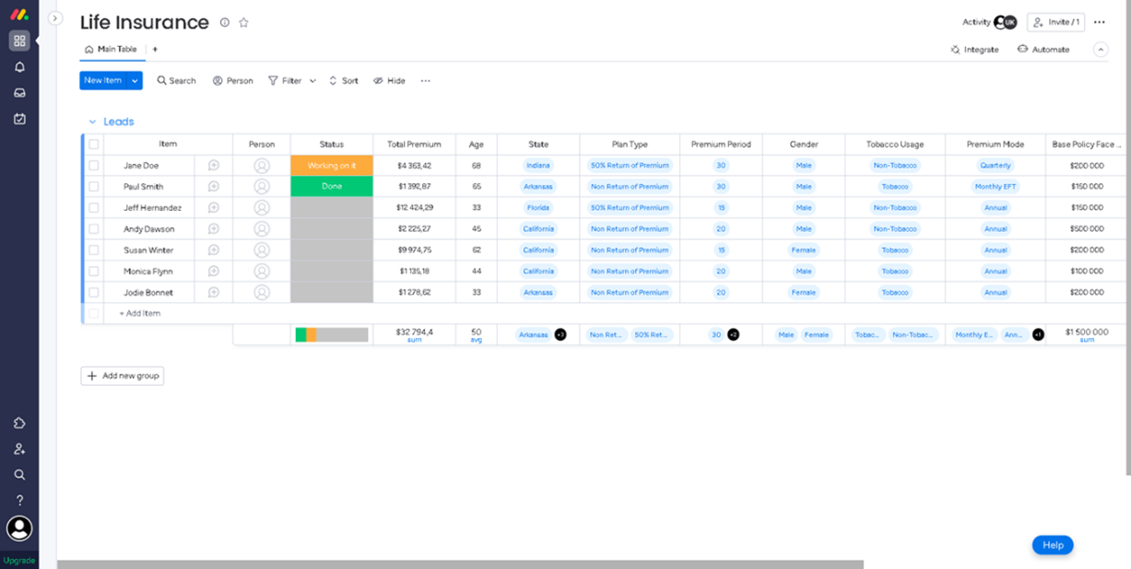Assign person for Jodie Bonnet row
Viewport: 1131px width, 569px height.
click(262, 293)
